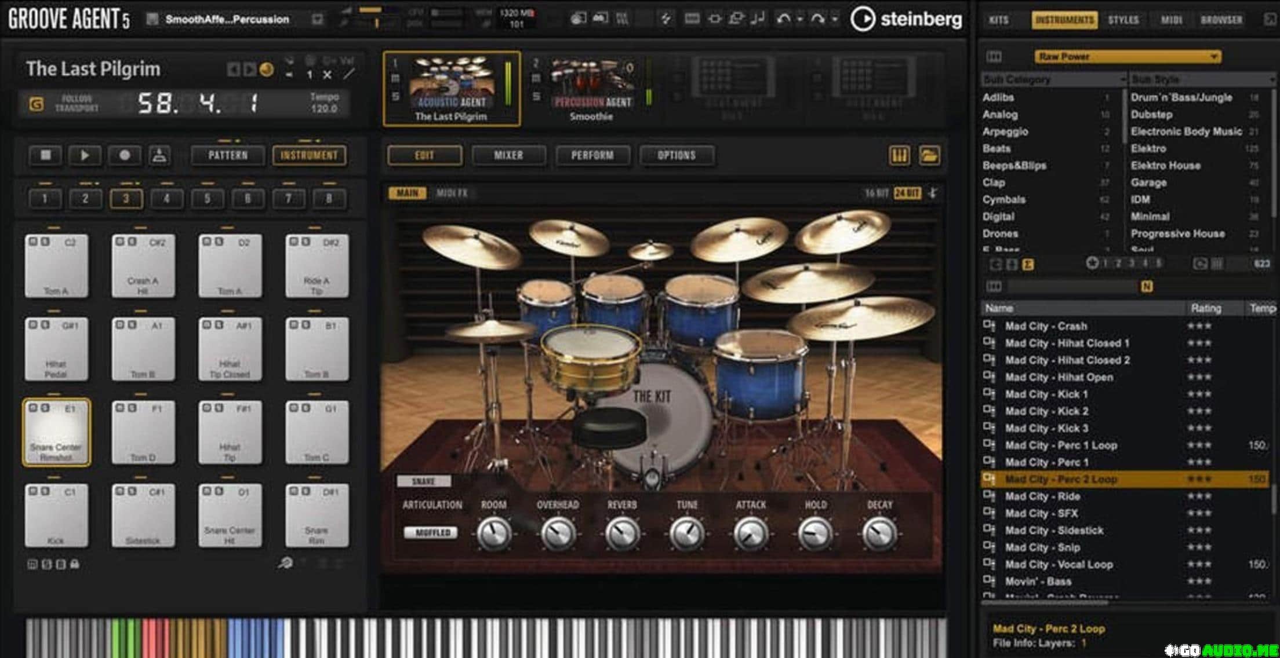Switch to the MIDI FX tab

[452, 193]
